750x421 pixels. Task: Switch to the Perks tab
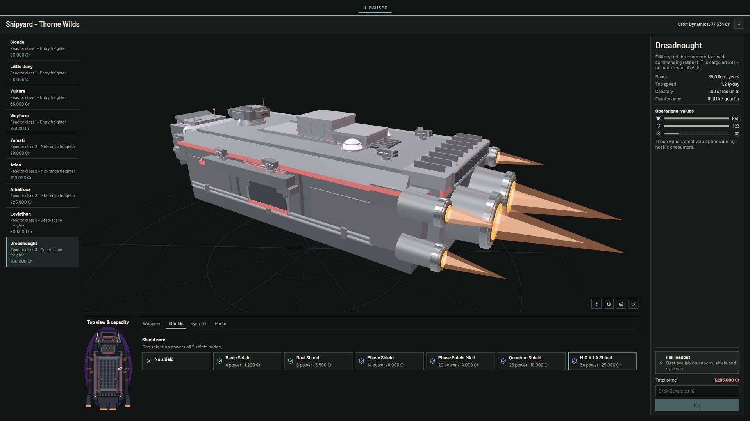pos(220,324)
